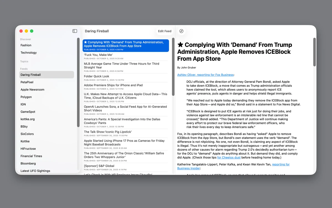The width and height of the screenshot is (332, 208).
Task: Open the Fashion discover category
Action: (x=46, y=45)
